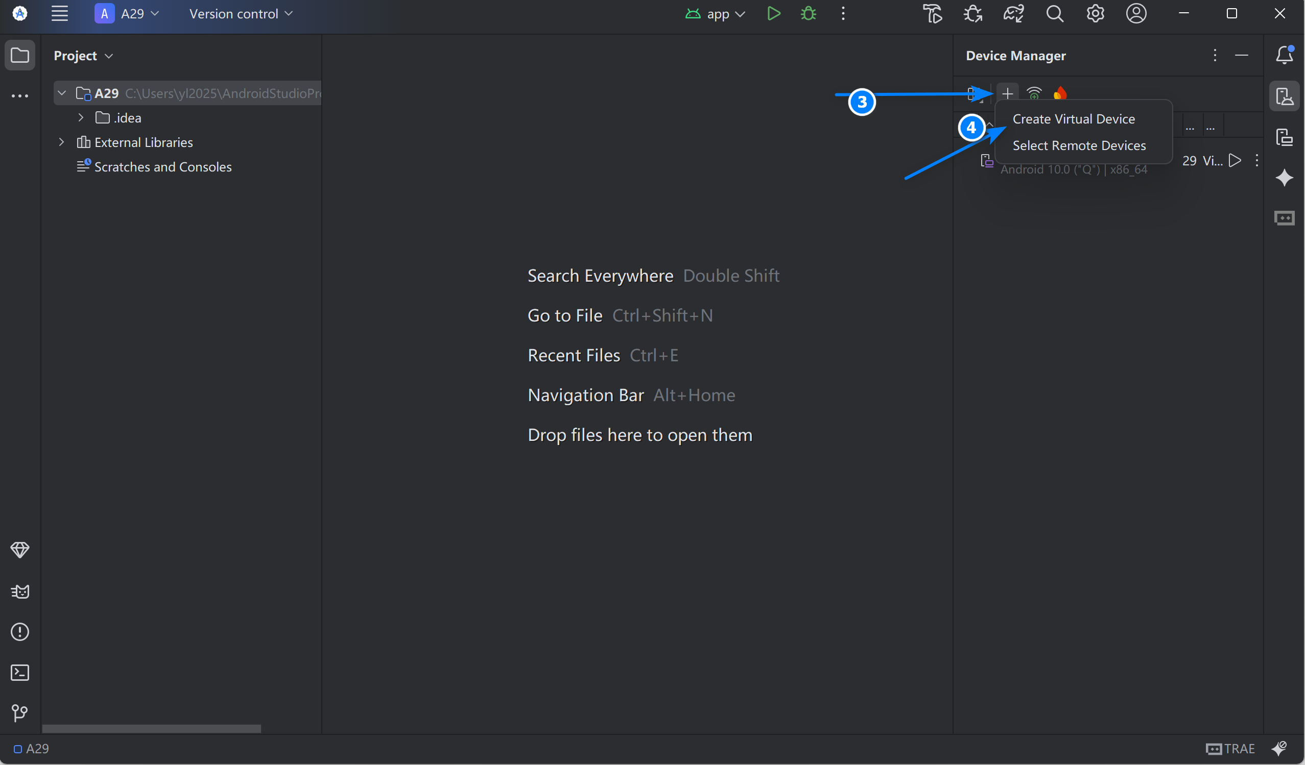
Task: Open the Terminal tool window
Action: 20,672
